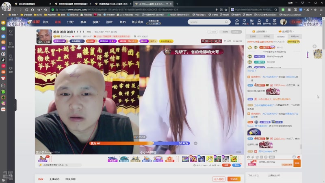Image resolution: width=325 pixels, height=183 pixels.
Task: Switch to the first browser tab
Action: pyautogui.click(x=33, y=4)
